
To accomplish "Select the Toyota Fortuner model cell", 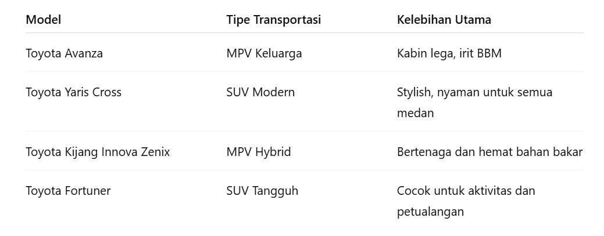I will tap(68, 191).
